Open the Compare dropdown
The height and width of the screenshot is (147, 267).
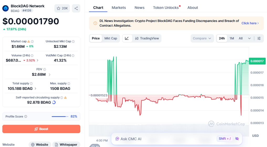pyautogui.click(x=202, y=38)
